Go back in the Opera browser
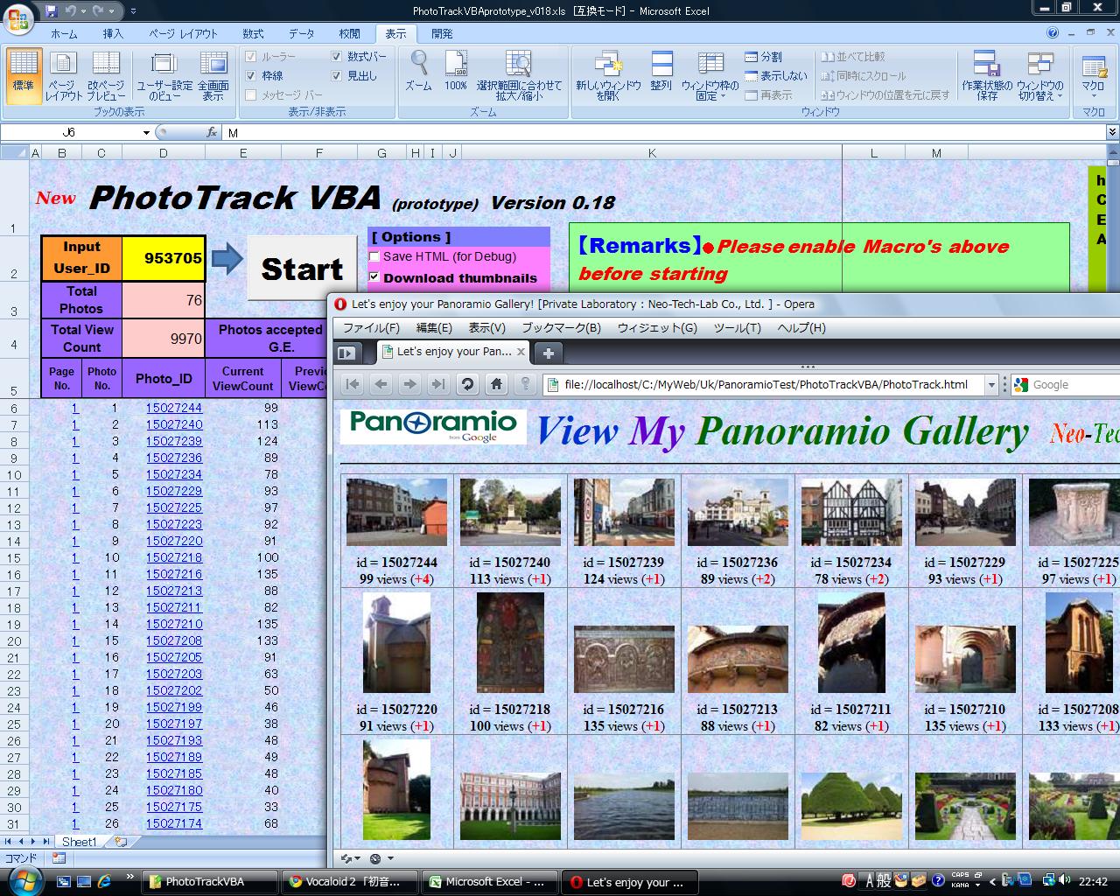This screenshot has width=1120, height=896. (x=381, y=384)
